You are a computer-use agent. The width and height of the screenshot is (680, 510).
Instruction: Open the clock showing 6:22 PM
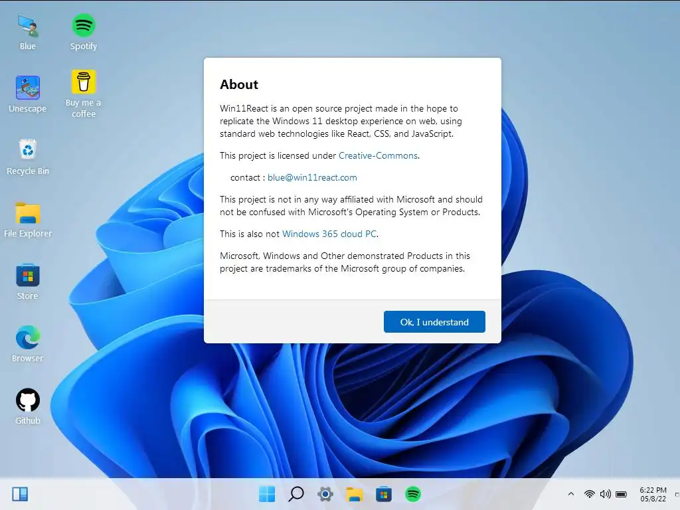coord(653,494)
